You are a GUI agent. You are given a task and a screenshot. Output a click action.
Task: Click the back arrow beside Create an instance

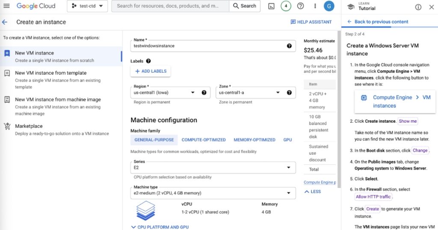point(5,22)
